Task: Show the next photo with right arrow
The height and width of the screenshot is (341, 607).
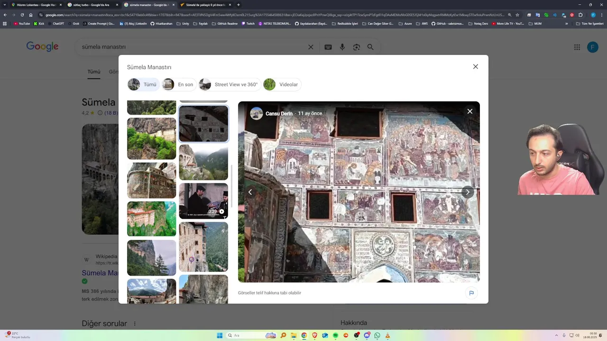Action: click(468, 192)
